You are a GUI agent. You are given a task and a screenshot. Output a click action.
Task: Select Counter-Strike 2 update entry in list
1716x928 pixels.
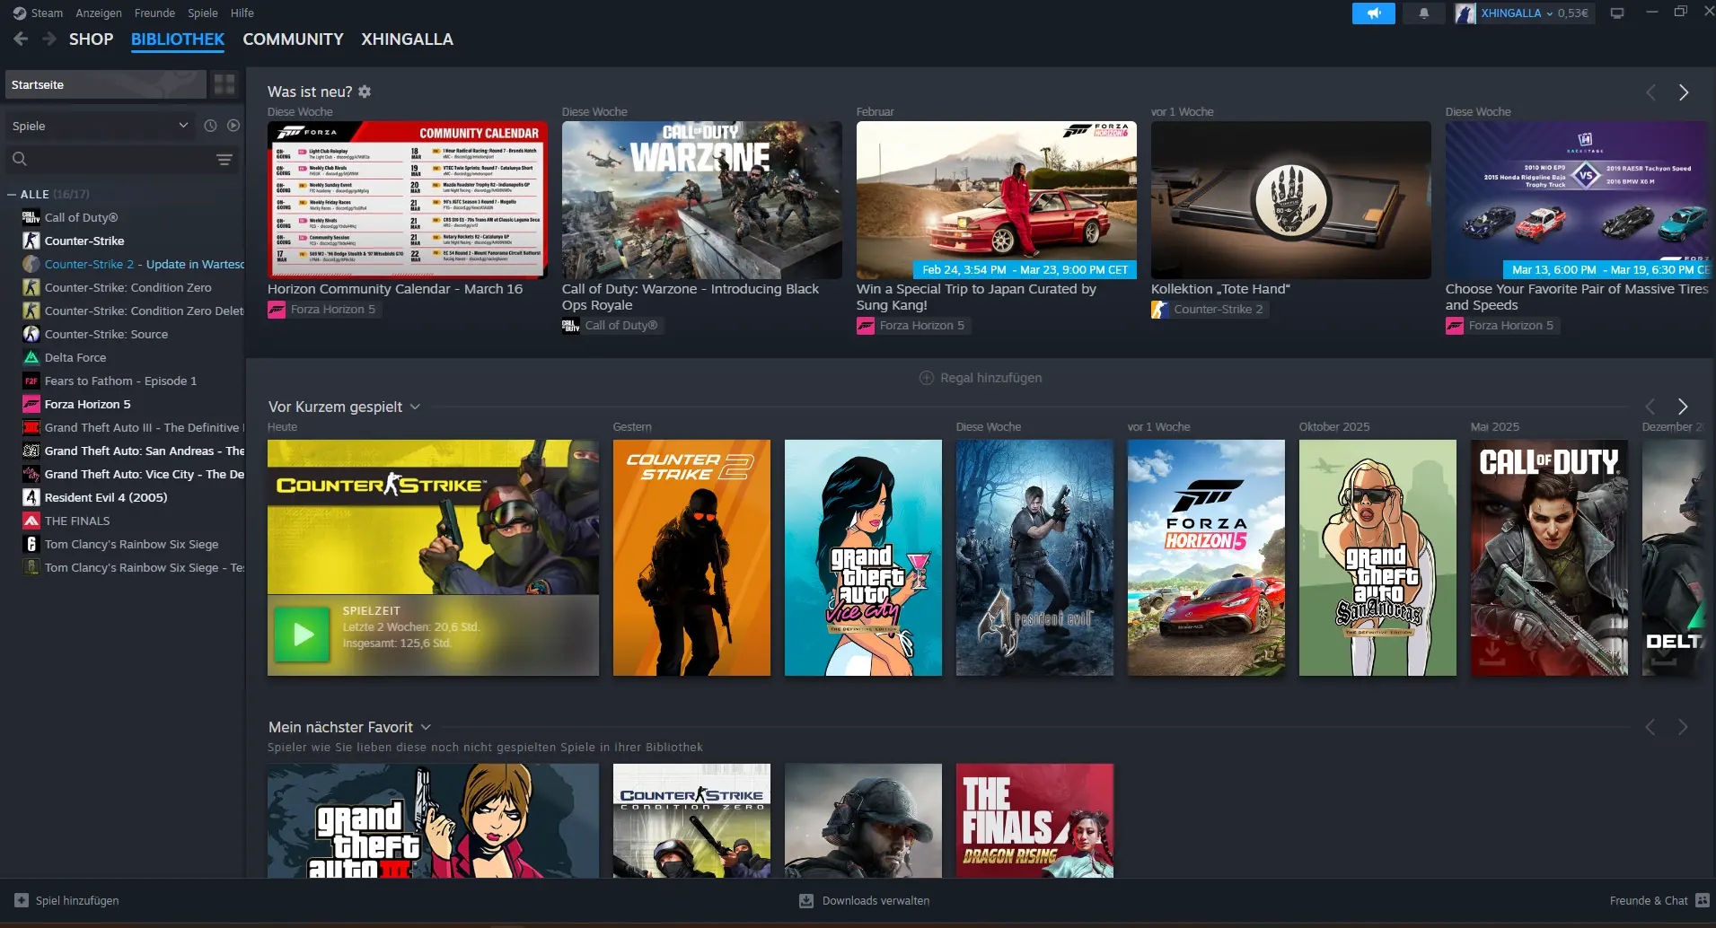(133, 264)
